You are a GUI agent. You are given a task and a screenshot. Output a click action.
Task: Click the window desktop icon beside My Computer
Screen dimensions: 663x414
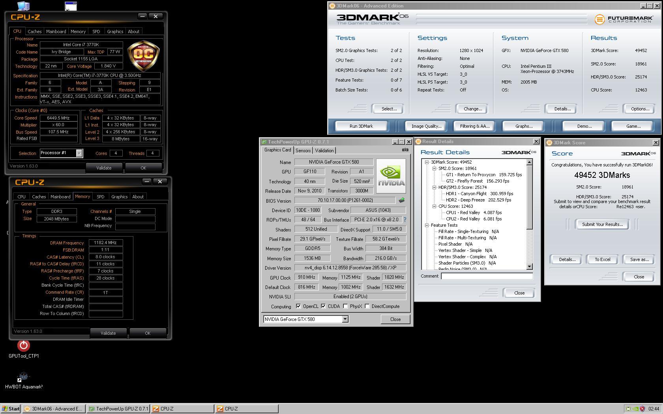[x=71, y=6]
